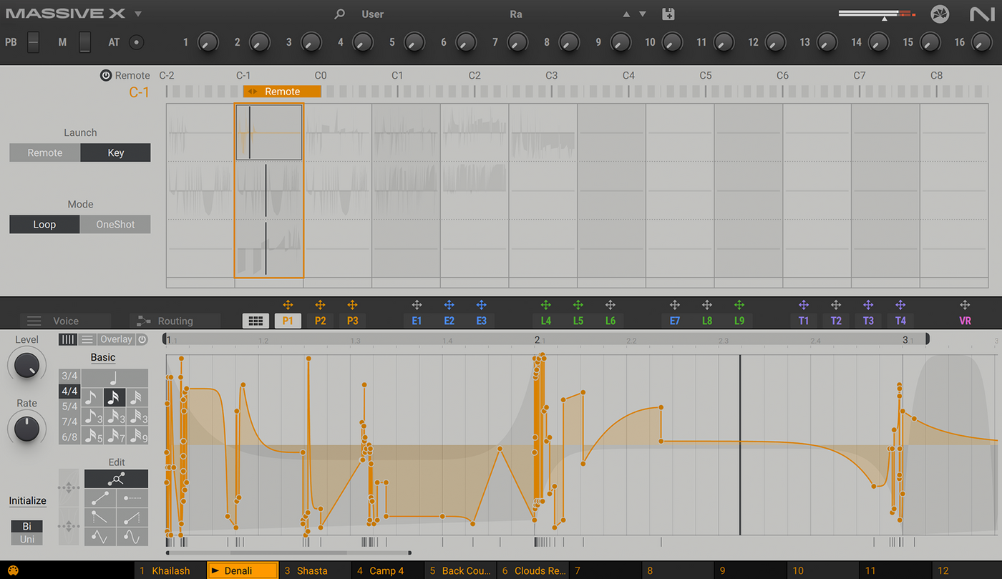Set Launch mode to Remote
The width and height of the screenshot is (1002, 579).
click(44, 152)
